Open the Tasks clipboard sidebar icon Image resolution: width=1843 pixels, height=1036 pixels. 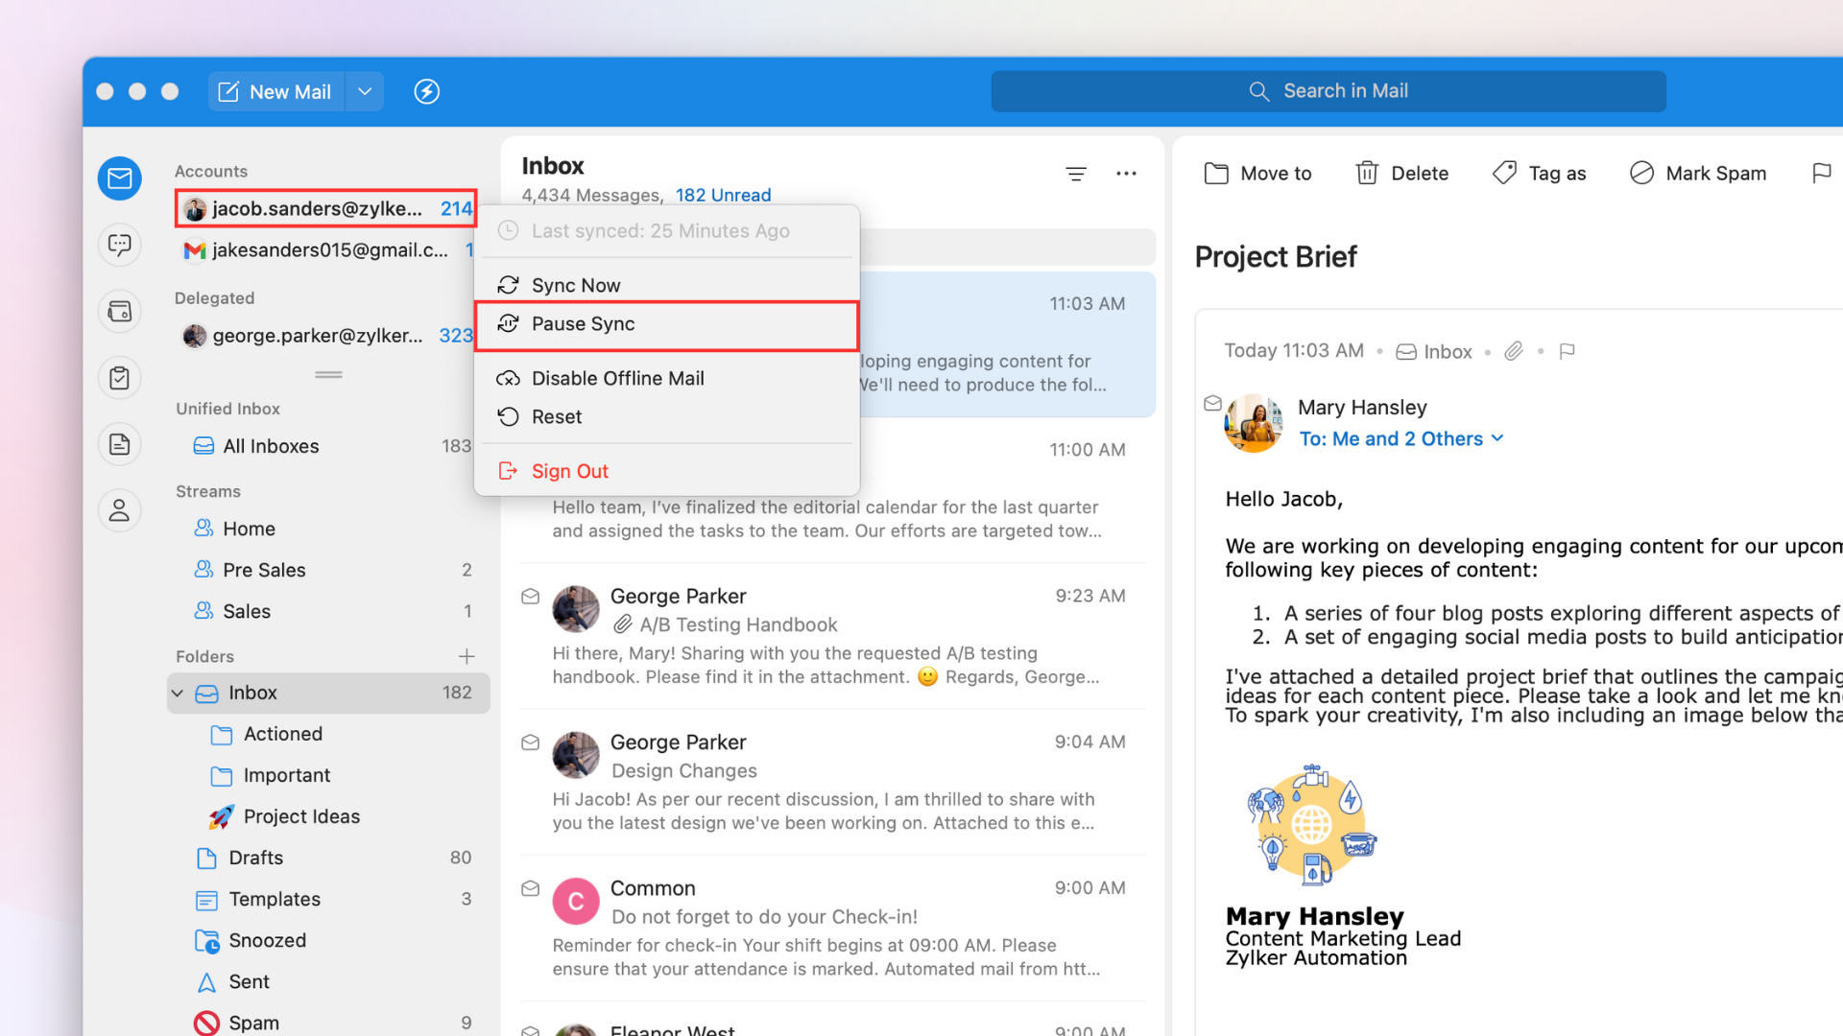119,378
